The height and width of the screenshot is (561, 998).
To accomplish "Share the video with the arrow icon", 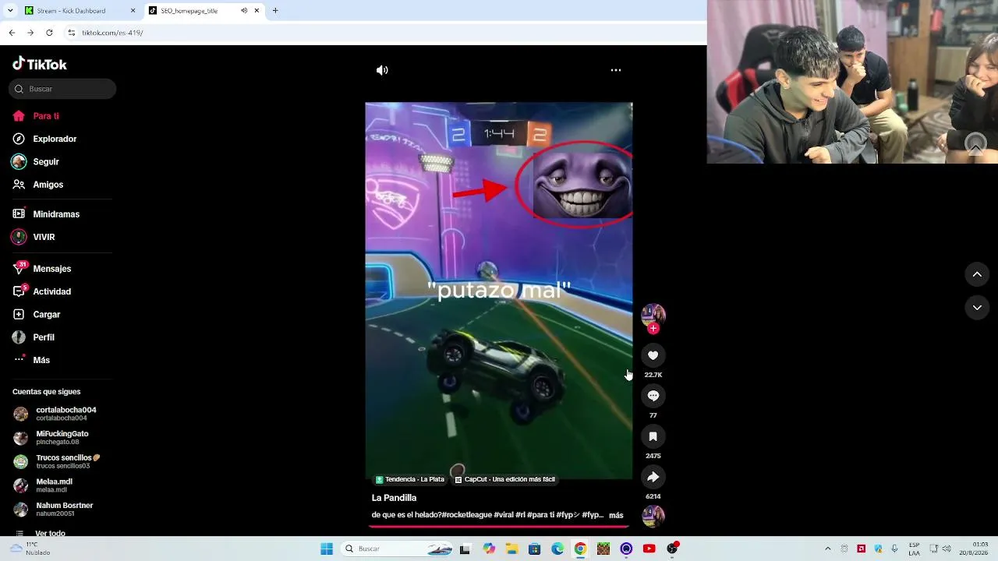I will pyautogui.click(x=653, y=477).
